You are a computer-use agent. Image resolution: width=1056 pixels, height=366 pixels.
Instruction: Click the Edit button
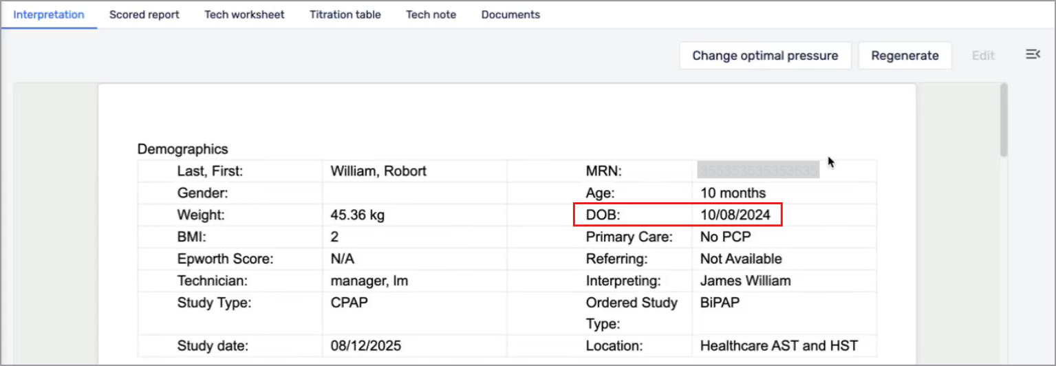pyautogui.click(x=983, y=56)
